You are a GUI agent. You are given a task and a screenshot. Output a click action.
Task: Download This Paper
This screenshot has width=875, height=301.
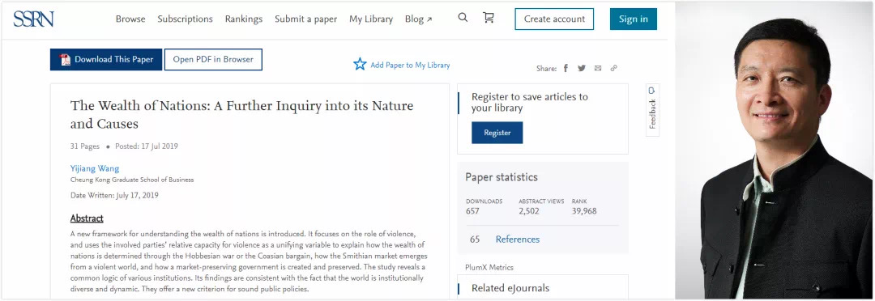tap(106, 60)
